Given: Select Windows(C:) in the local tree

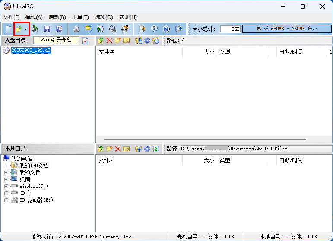Looking at the screenshot, I should tap(34, 186).
